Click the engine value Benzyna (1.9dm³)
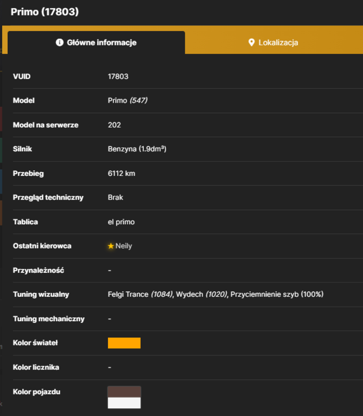Screen dimensions: 363x416 coord(137,149)
